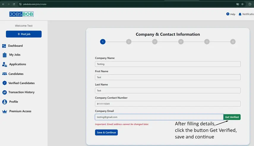
Task: Go to My Jobs in sidebar
Action: (15, 55)
